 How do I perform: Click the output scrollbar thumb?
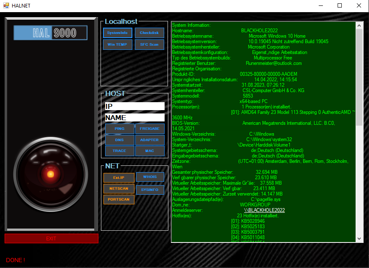359,77
